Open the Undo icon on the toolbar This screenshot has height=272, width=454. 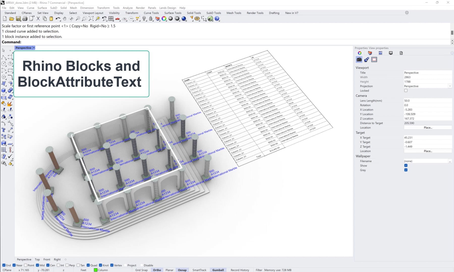click(x=58, y=19)
